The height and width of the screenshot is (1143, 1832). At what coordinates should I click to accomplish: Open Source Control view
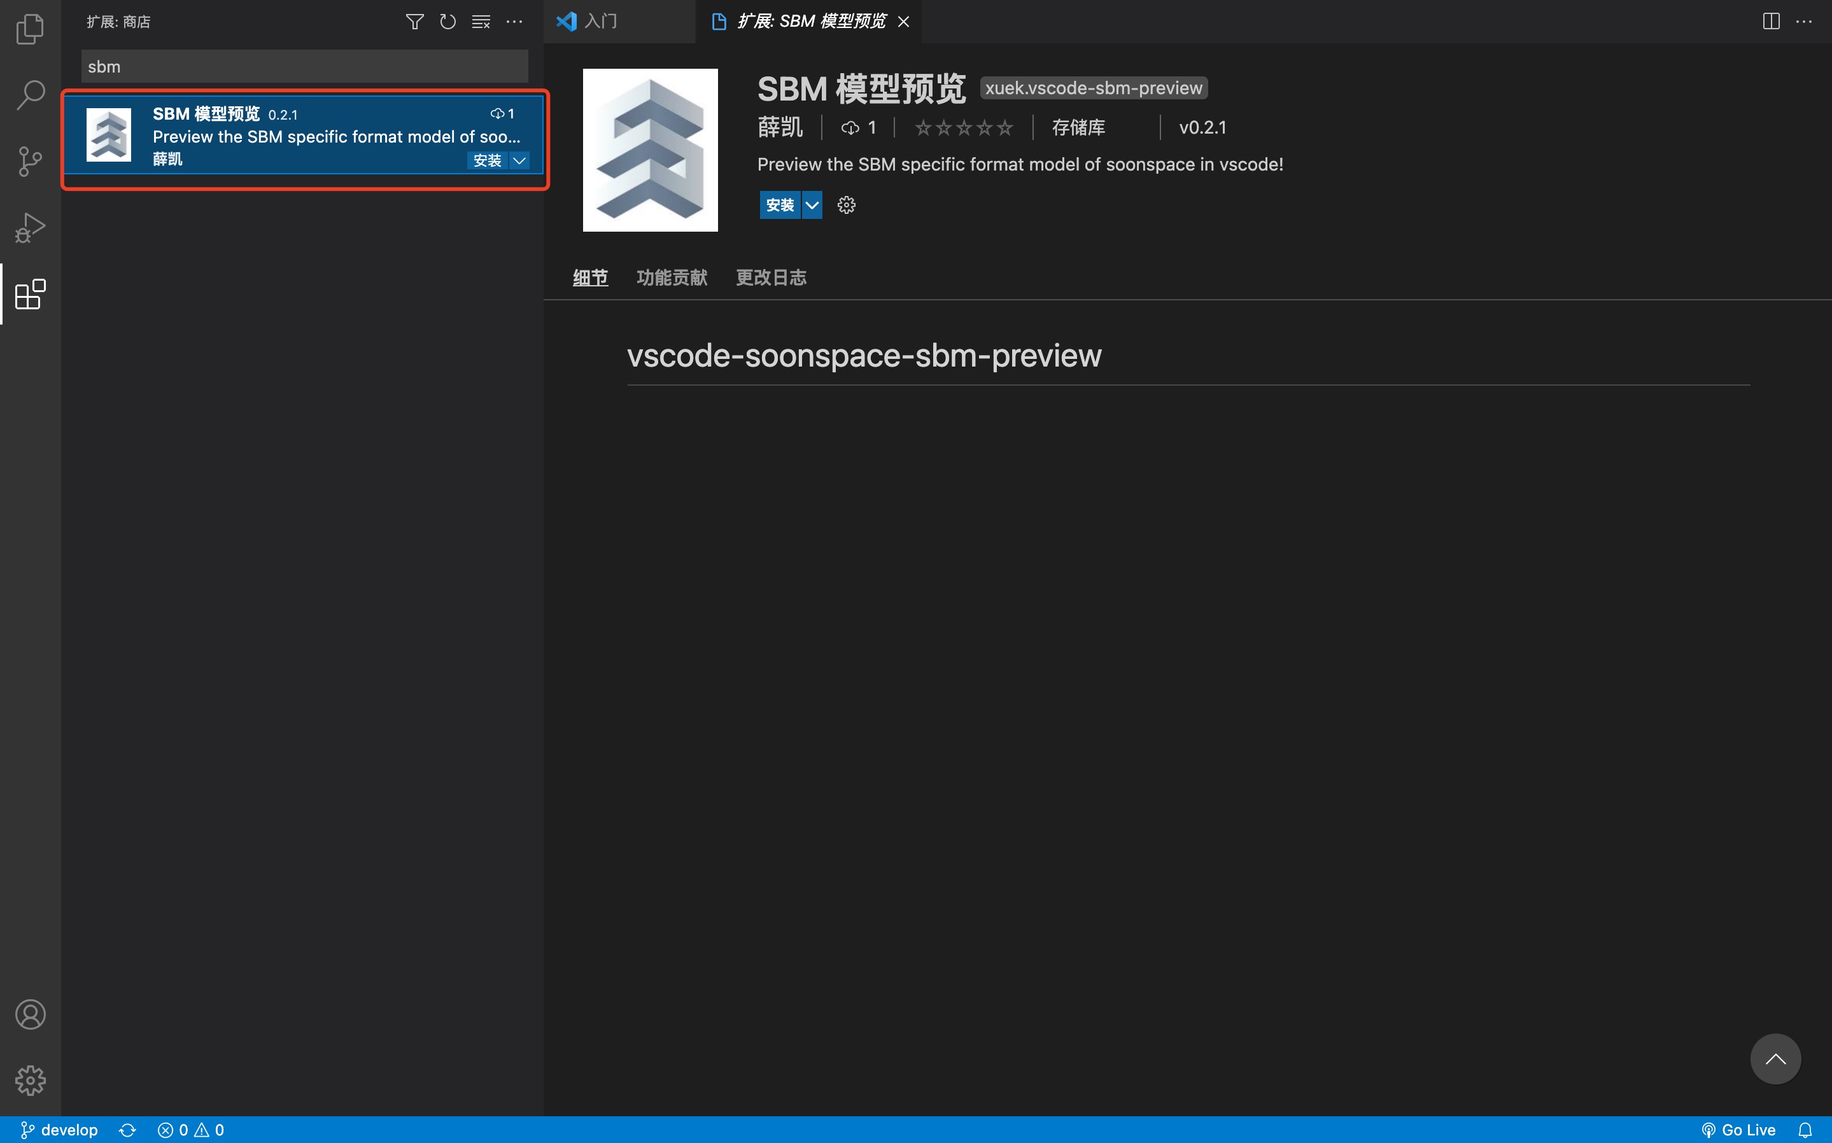click(31, 161)
